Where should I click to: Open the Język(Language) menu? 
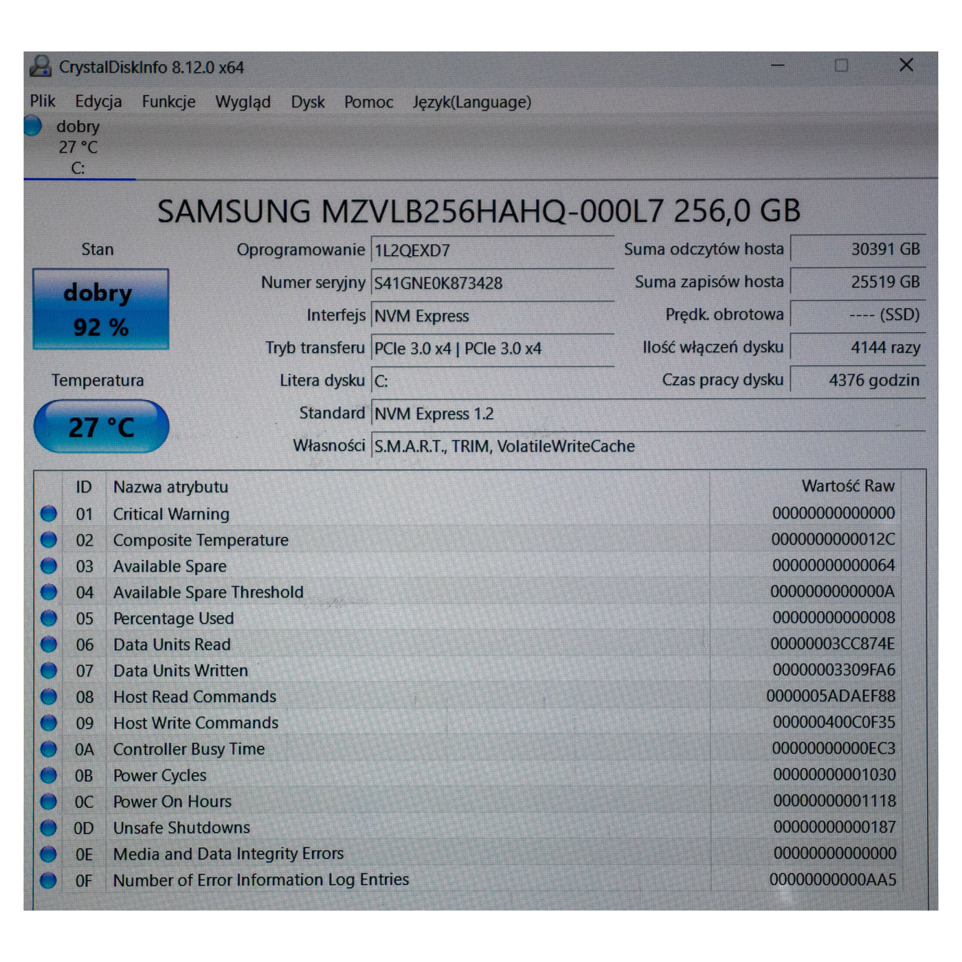coord(471,102)
